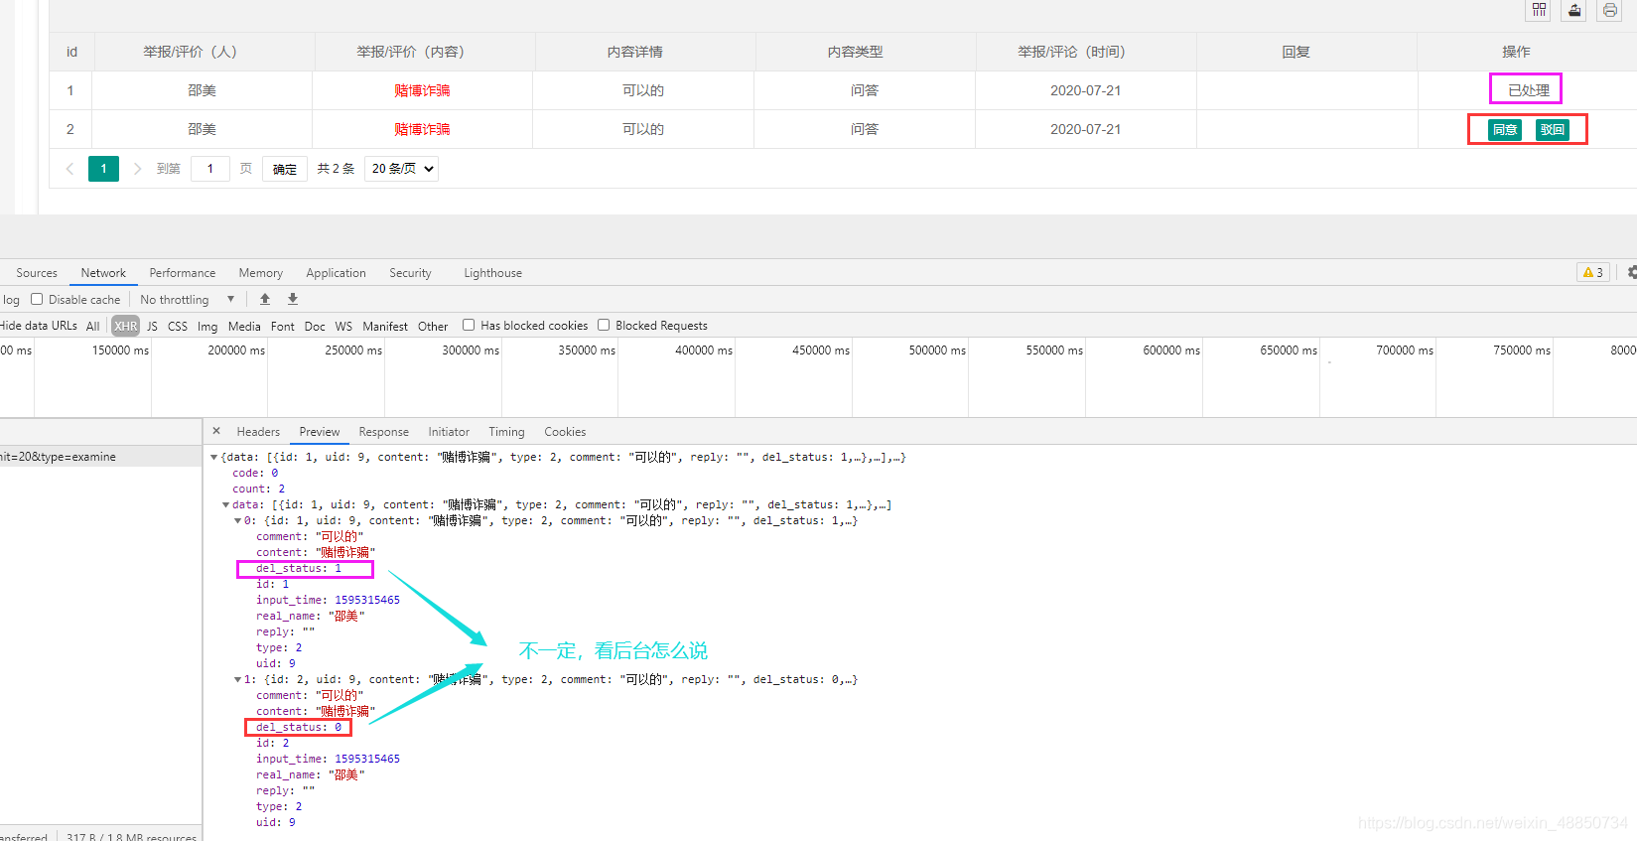This screenshot has height=841, width=1637.
Task: Select the type=examine request row
Action: click(x=100, y=457)
